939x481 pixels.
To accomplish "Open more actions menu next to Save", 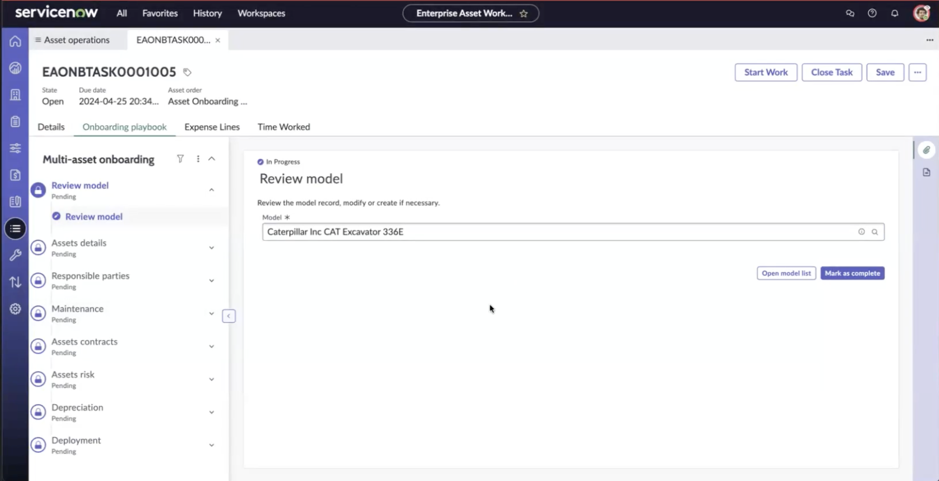I will click(917, 72).
